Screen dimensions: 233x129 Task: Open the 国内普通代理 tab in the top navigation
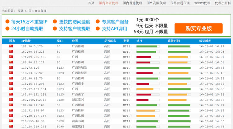pos(132,3)
